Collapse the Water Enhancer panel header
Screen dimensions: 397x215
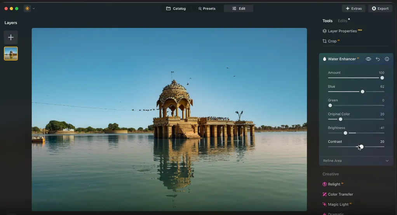click(342, 59)
